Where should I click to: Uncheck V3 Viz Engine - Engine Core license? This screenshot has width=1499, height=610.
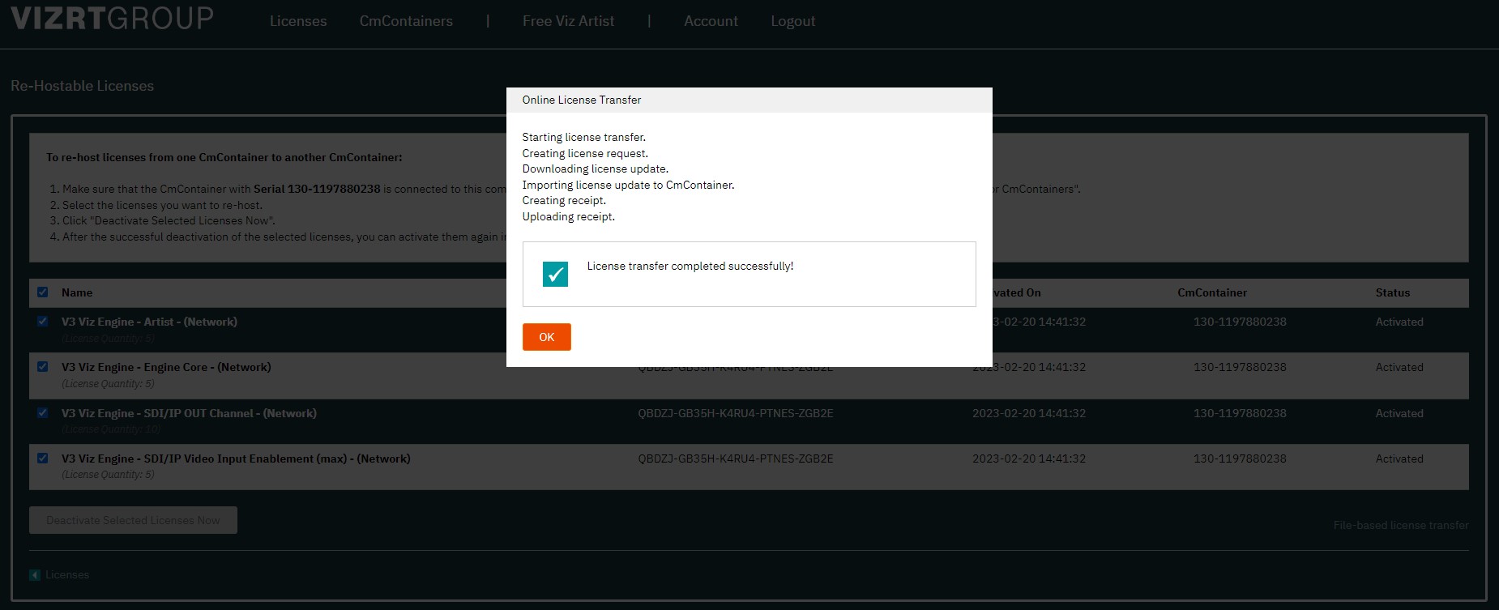tap(43, 367)
